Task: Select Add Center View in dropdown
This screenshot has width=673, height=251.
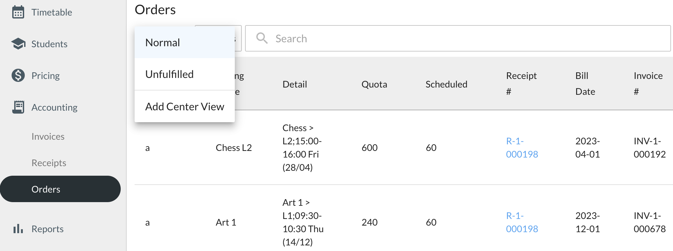Action: pyautogui.click(x=184, y=107)
